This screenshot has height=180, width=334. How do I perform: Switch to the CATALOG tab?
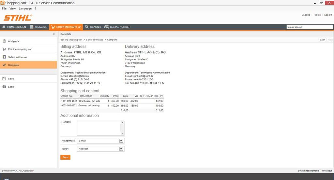(x=38, y=27)
